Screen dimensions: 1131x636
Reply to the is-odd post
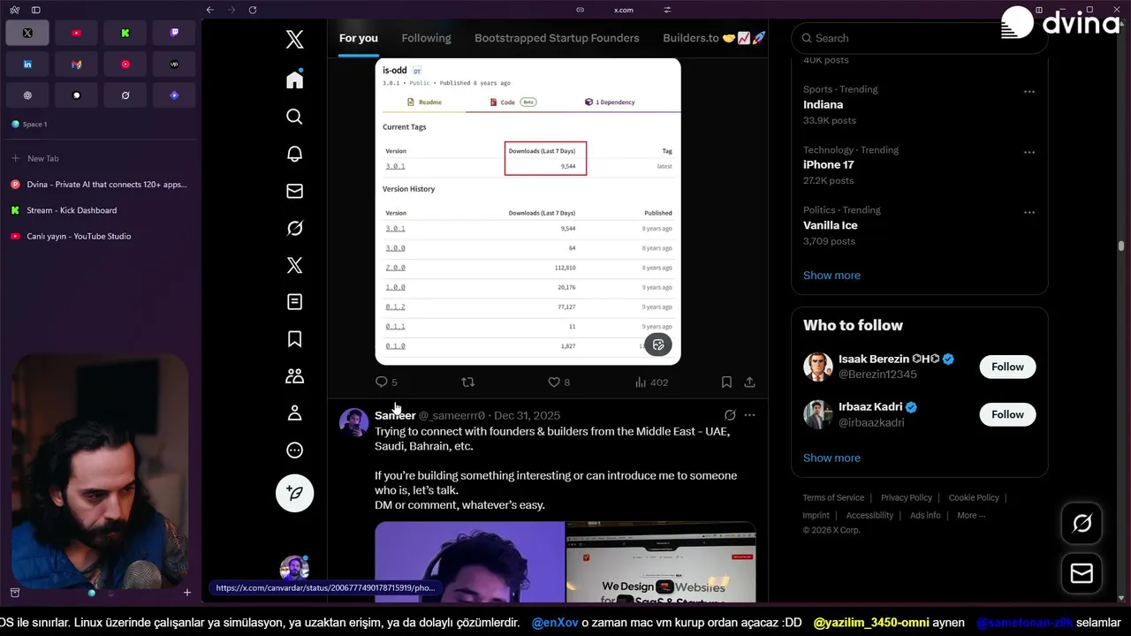(386, 382)
